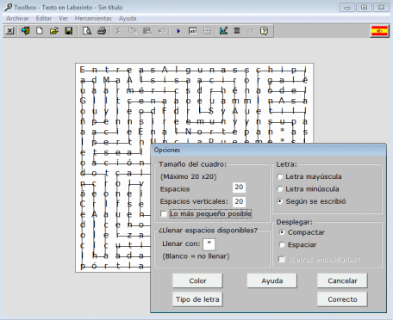Open help with the question mark icon
The image size is (393, 320).
(264, 31)
